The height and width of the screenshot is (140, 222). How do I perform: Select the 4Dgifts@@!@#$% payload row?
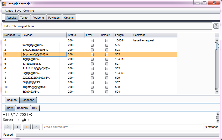coord(34,87)
